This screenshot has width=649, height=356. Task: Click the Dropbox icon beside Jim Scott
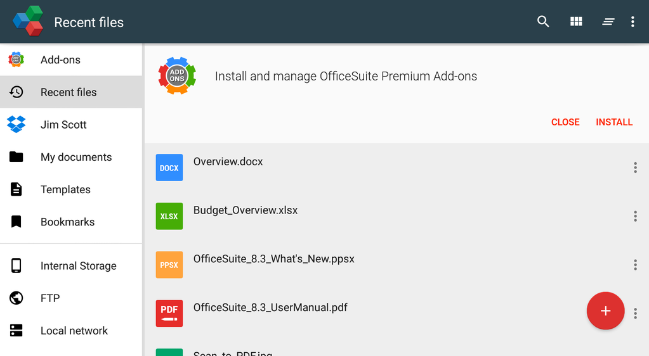tap(16, 124)
